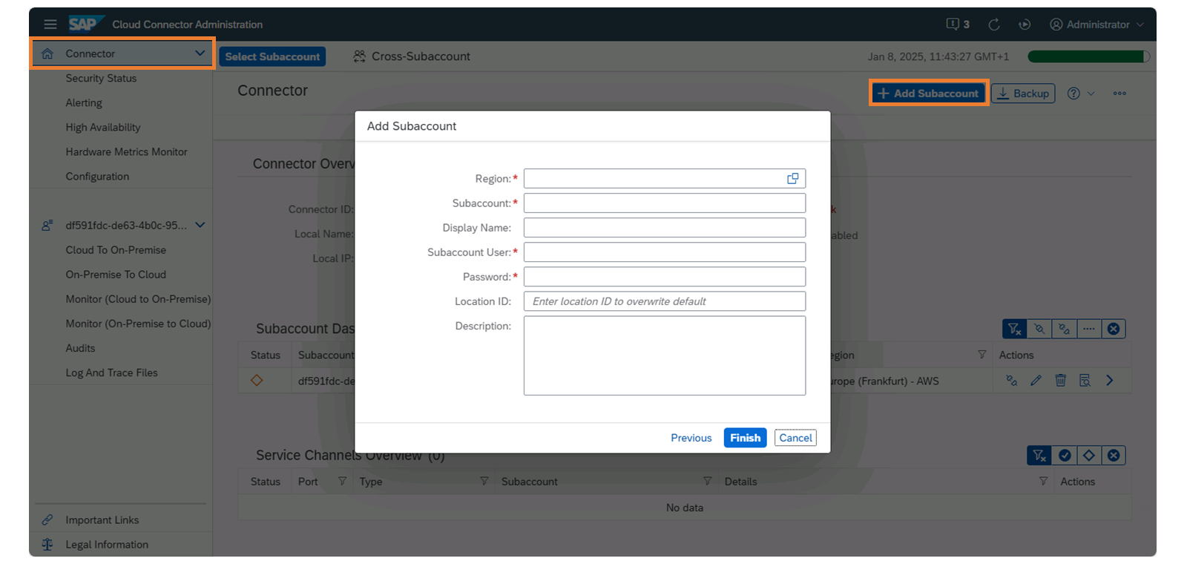Open Legal Information
1187x564 pixels.
tap(107, 544)
